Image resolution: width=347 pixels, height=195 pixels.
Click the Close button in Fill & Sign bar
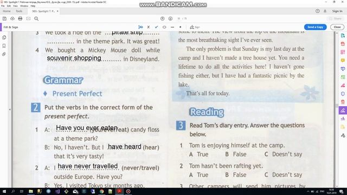tap(337, 27)
